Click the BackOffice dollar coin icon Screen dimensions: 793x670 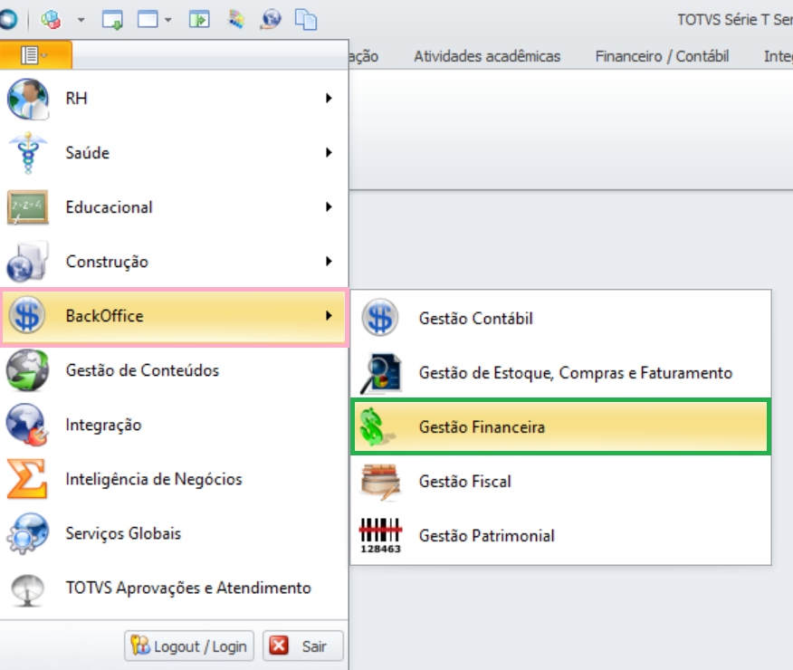[27, 315]
